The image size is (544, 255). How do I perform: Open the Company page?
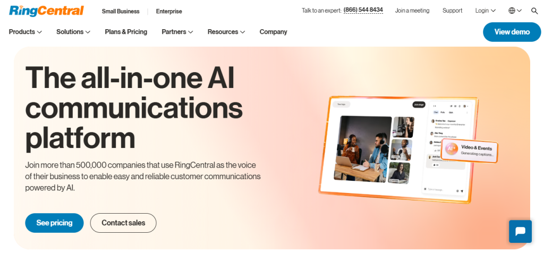pos(274,32)
